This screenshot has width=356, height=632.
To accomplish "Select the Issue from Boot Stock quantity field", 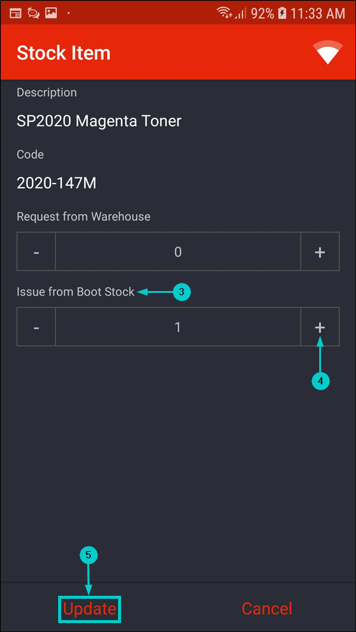I will click(x=178, y=327).
